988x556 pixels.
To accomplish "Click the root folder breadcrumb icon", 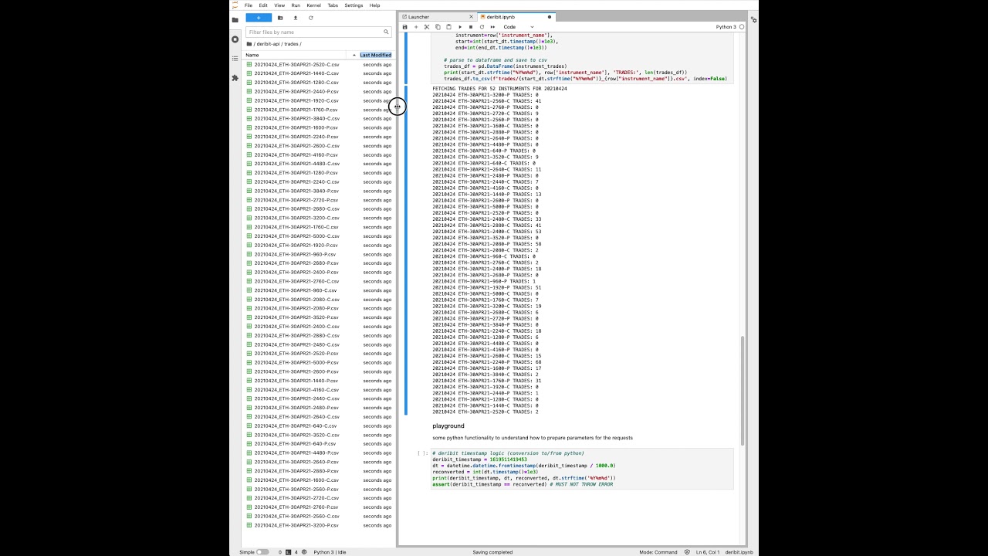I will pyautogui.click(x=249, y=44).
